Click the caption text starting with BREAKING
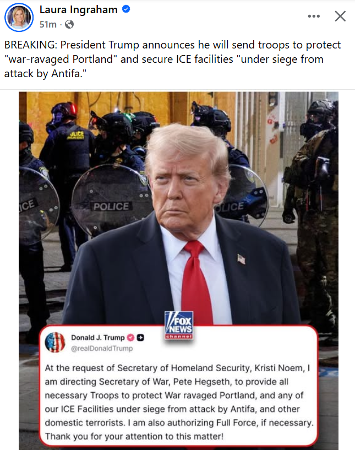This screenshot has width=355, height=450. (172, 59)
